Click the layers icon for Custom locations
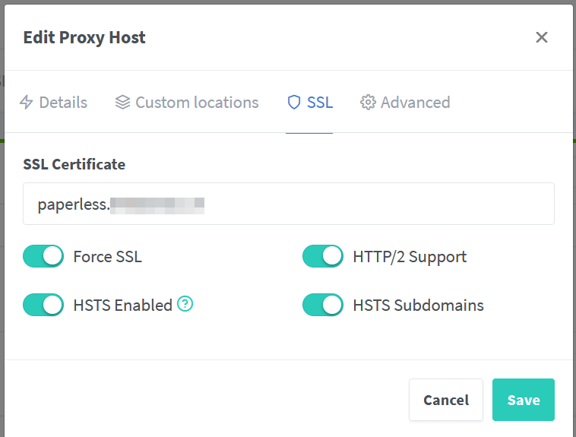Viewport: 576px width, 437px height. point(122,103)
